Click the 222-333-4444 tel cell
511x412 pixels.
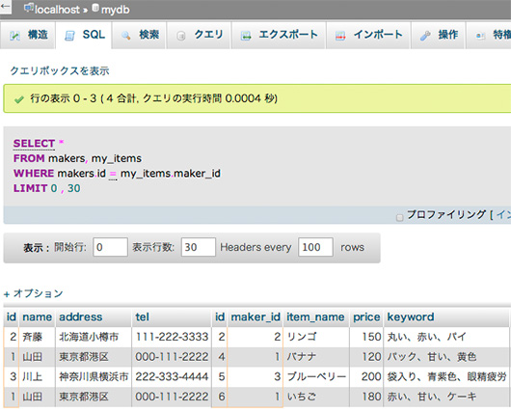coord(172,376)
